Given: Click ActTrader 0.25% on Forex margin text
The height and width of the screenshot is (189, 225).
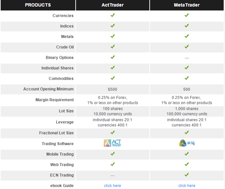Looking at the screenshot, I should pos(113,98).
